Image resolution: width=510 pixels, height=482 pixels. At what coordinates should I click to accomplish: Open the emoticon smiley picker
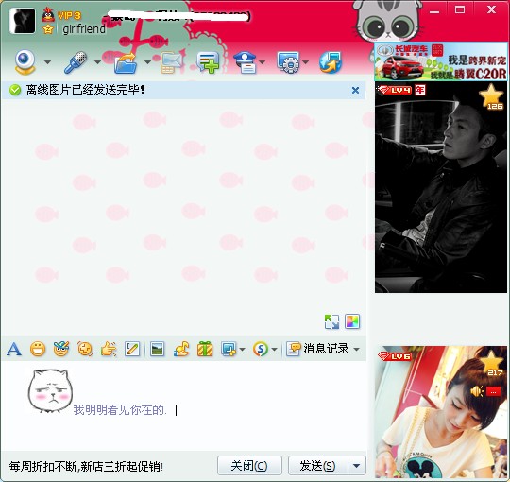(38, 350)
